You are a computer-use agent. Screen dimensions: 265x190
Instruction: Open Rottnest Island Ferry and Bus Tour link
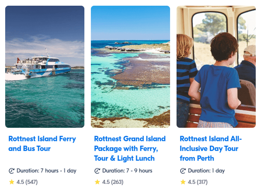coord(42,144)
